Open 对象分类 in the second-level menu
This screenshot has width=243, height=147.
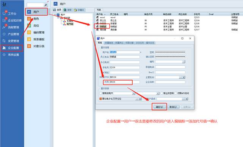(x=36, y=46)
